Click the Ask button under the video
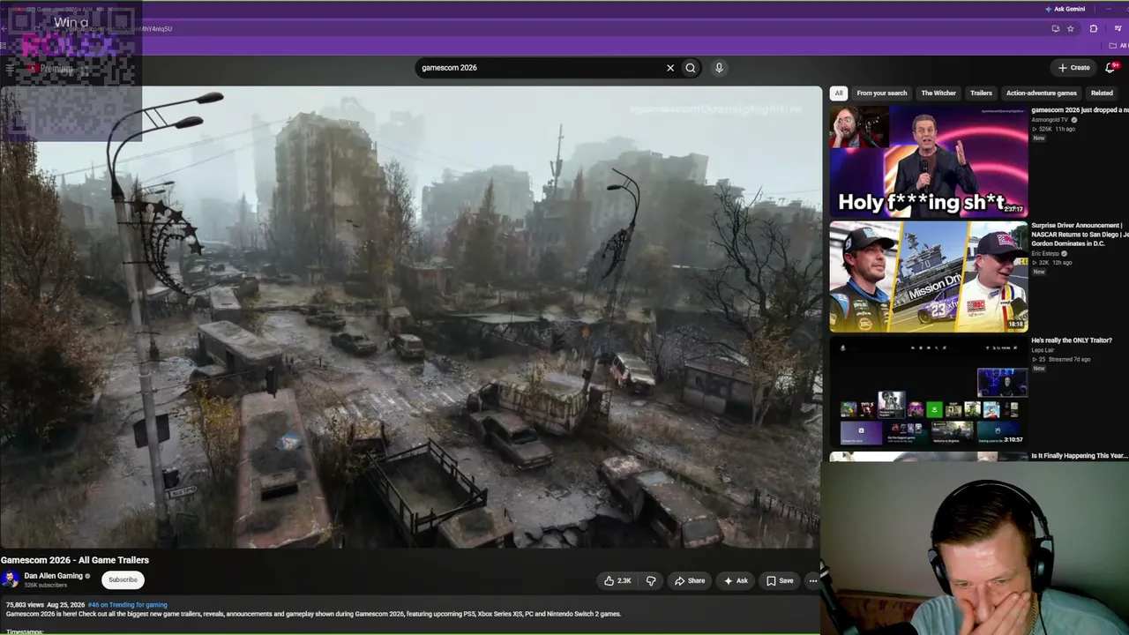The image size is (1129, 635). 736,580
